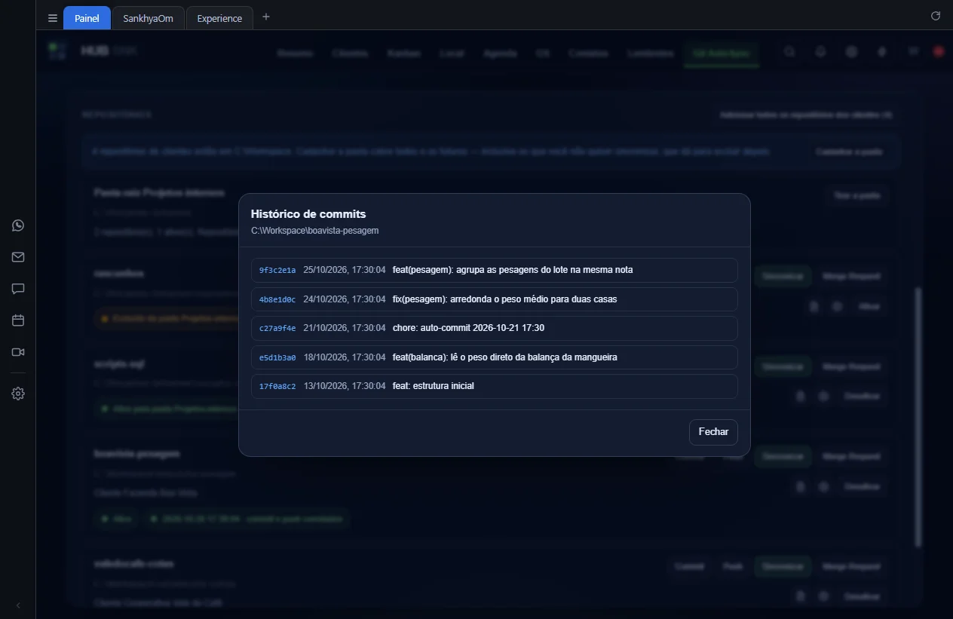This screenshot has height=619, width=953.
Task: Open the chat bubble icon in sidebar
Action: pos(18,289)
